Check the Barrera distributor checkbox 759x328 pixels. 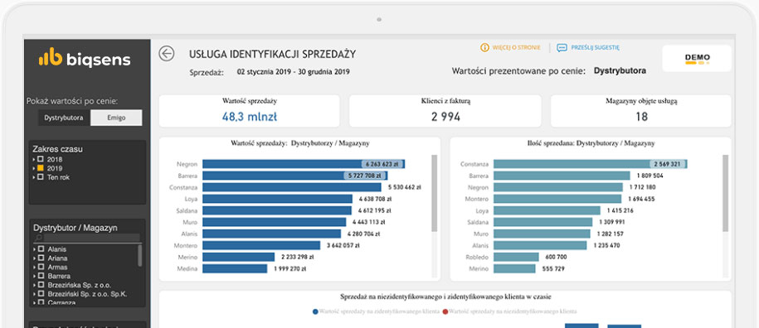pos(41,277)
